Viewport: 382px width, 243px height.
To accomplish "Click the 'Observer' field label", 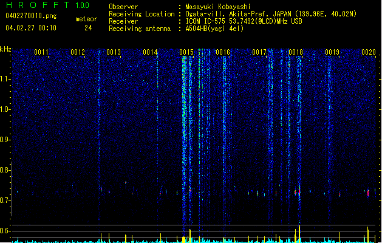I will tap(123, 7).
